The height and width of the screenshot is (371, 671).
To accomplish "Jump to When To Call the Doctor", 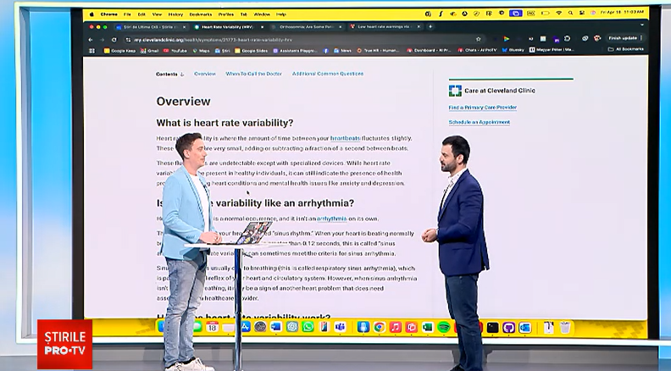I will [x=253, y=75].
